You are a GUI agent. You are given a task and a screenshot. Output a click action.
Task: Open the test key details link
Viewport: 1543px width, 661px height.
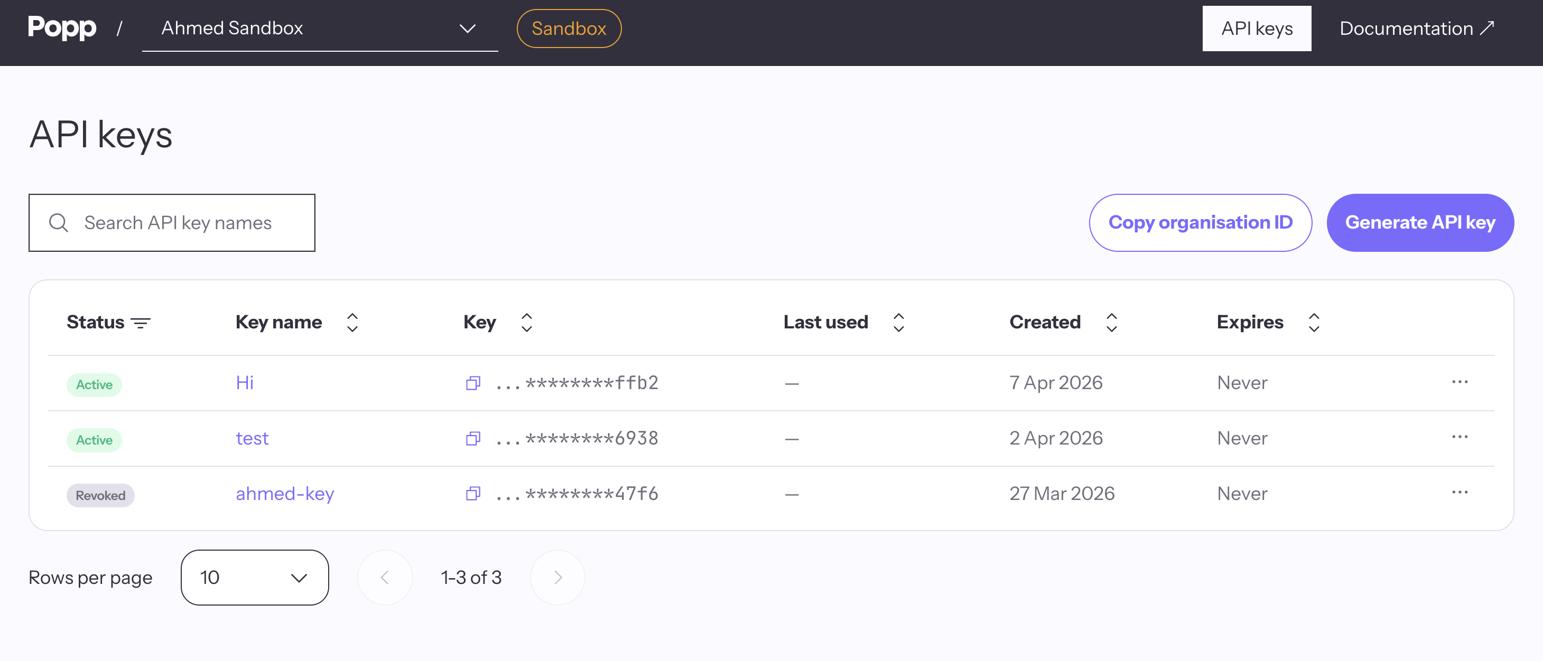252,438
